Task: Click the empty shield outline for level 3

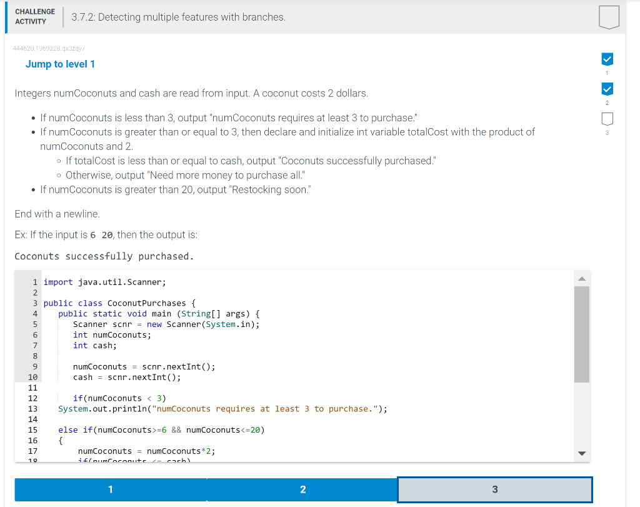Action: 607,119
